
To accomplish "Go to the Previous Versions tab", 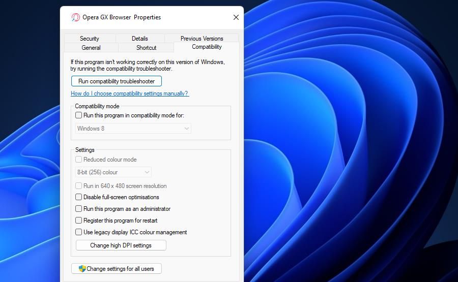I will pyautogui.click(x=202, y=39).
